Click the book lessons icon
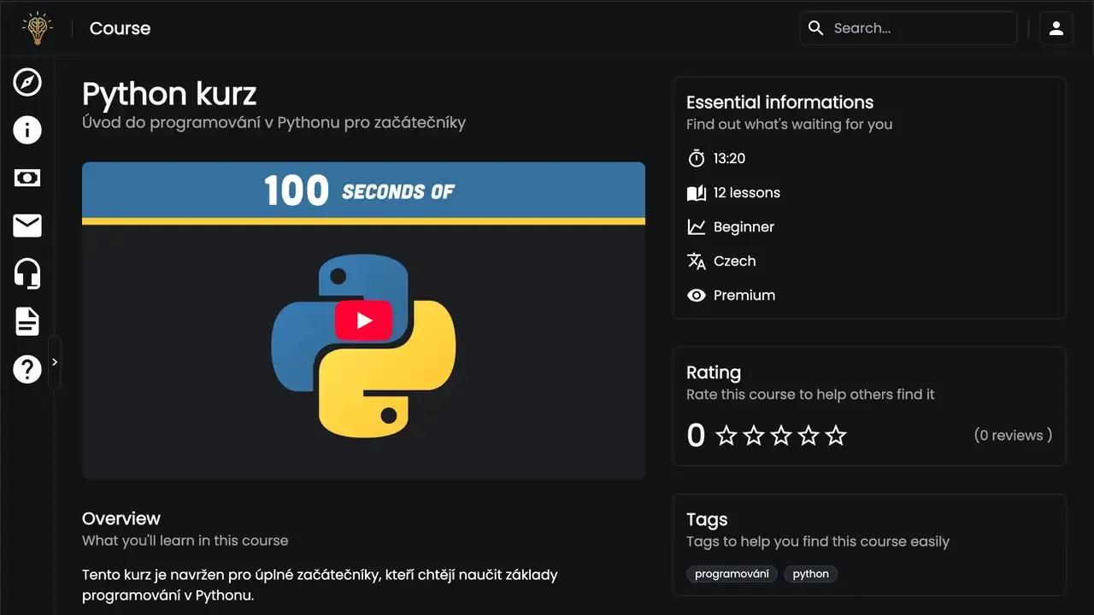 click(697, 193)
